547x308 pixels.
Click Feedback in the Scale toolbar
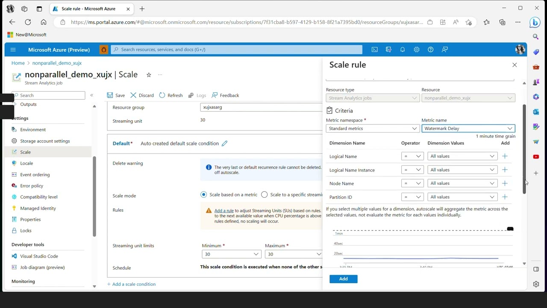[x=225, y=95]
